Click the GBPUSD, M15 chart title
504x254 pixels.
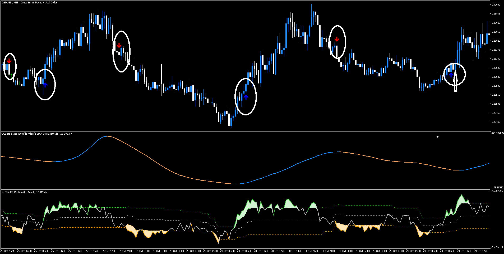point(29,3)
